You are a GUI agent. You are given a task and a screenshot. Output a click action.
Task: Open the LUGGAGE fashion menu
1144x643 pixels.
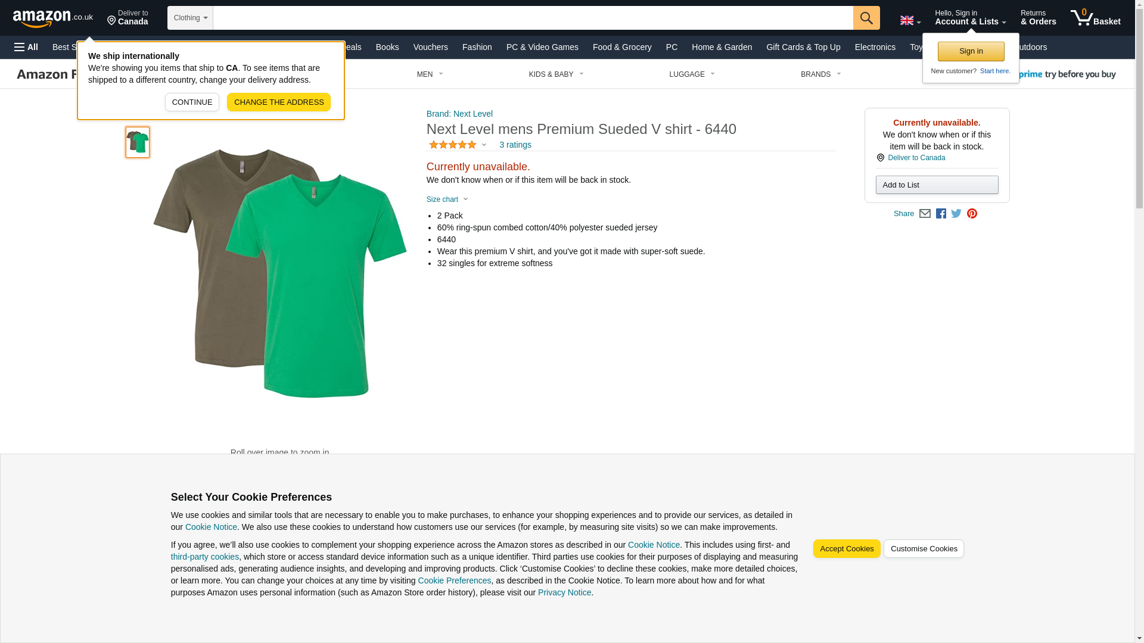point(691,74)
